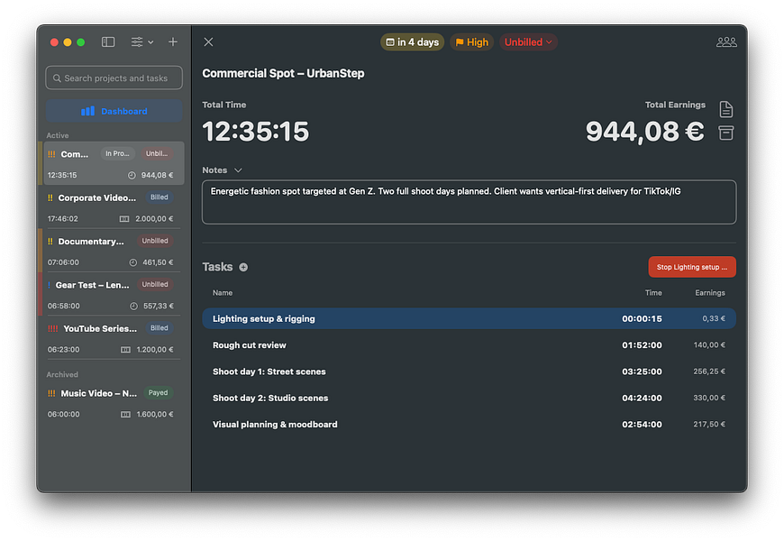Open the Unbilled status dropdown
The height and width of the screenshot is (541, 784).
click(528, 42)
